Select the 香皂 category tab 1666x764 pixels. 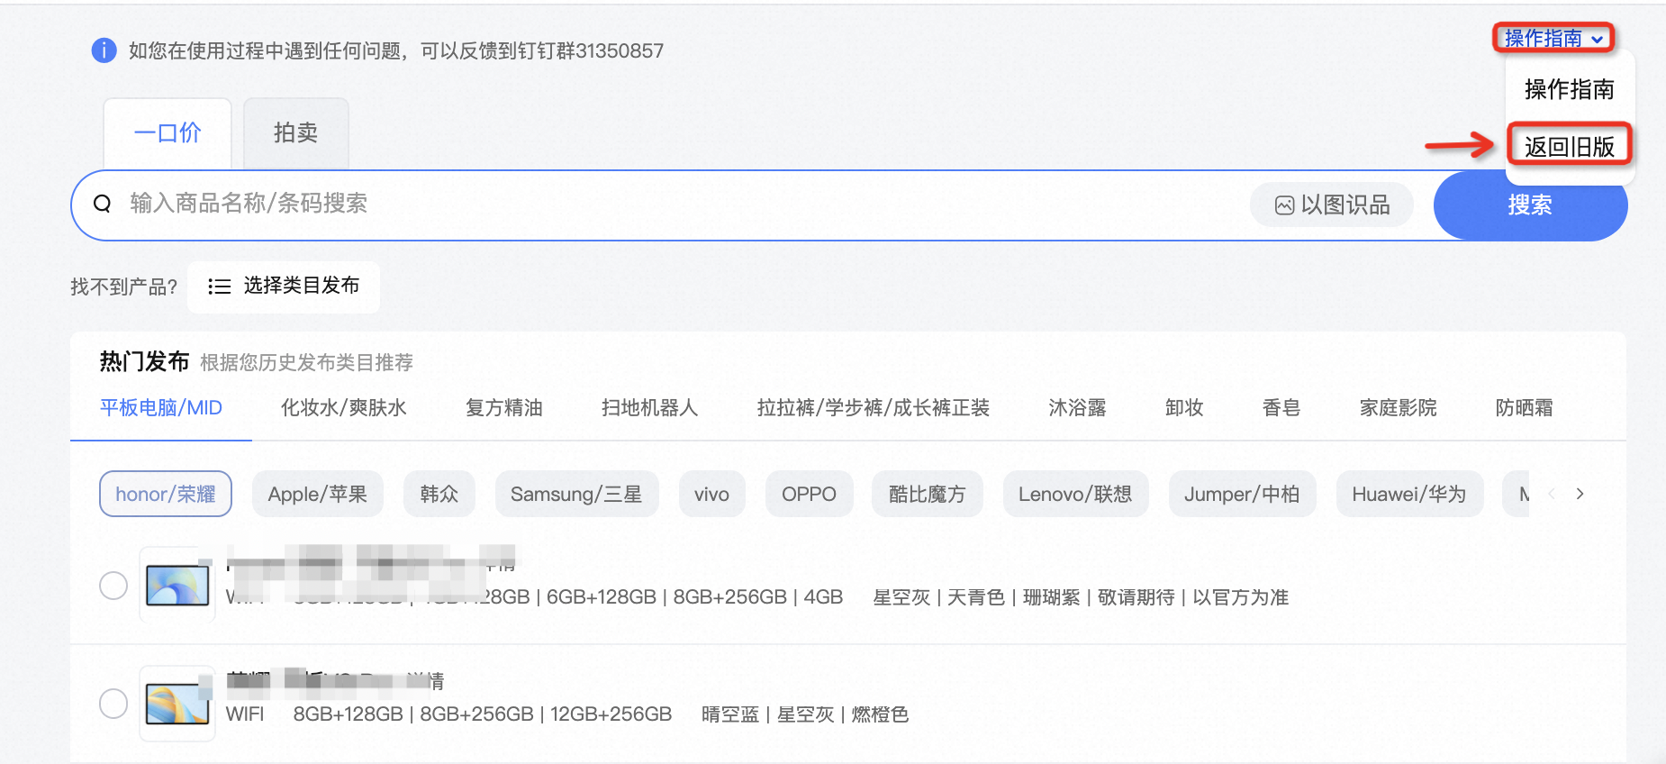1281,408
